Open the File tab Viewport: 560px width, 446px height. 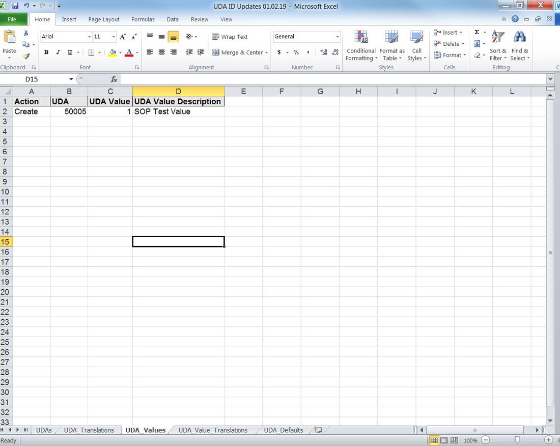click(x=12, y=19)
